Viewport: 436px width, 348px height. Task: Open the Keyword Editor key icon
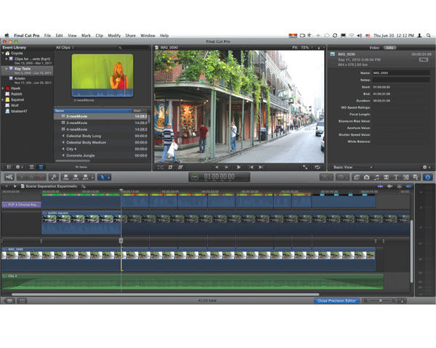53,177
